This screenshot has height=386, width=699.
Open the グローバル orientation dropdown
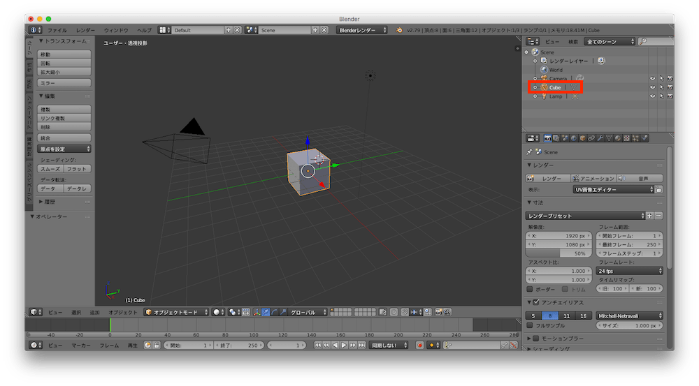307,312
